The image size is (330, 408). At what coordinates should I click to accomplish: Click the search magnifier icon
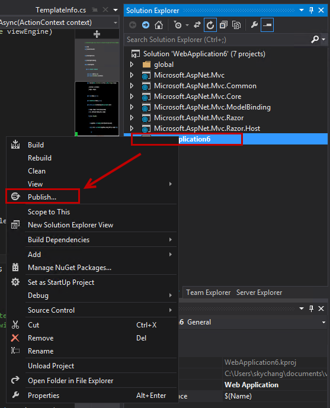click(x=315, y=39)
